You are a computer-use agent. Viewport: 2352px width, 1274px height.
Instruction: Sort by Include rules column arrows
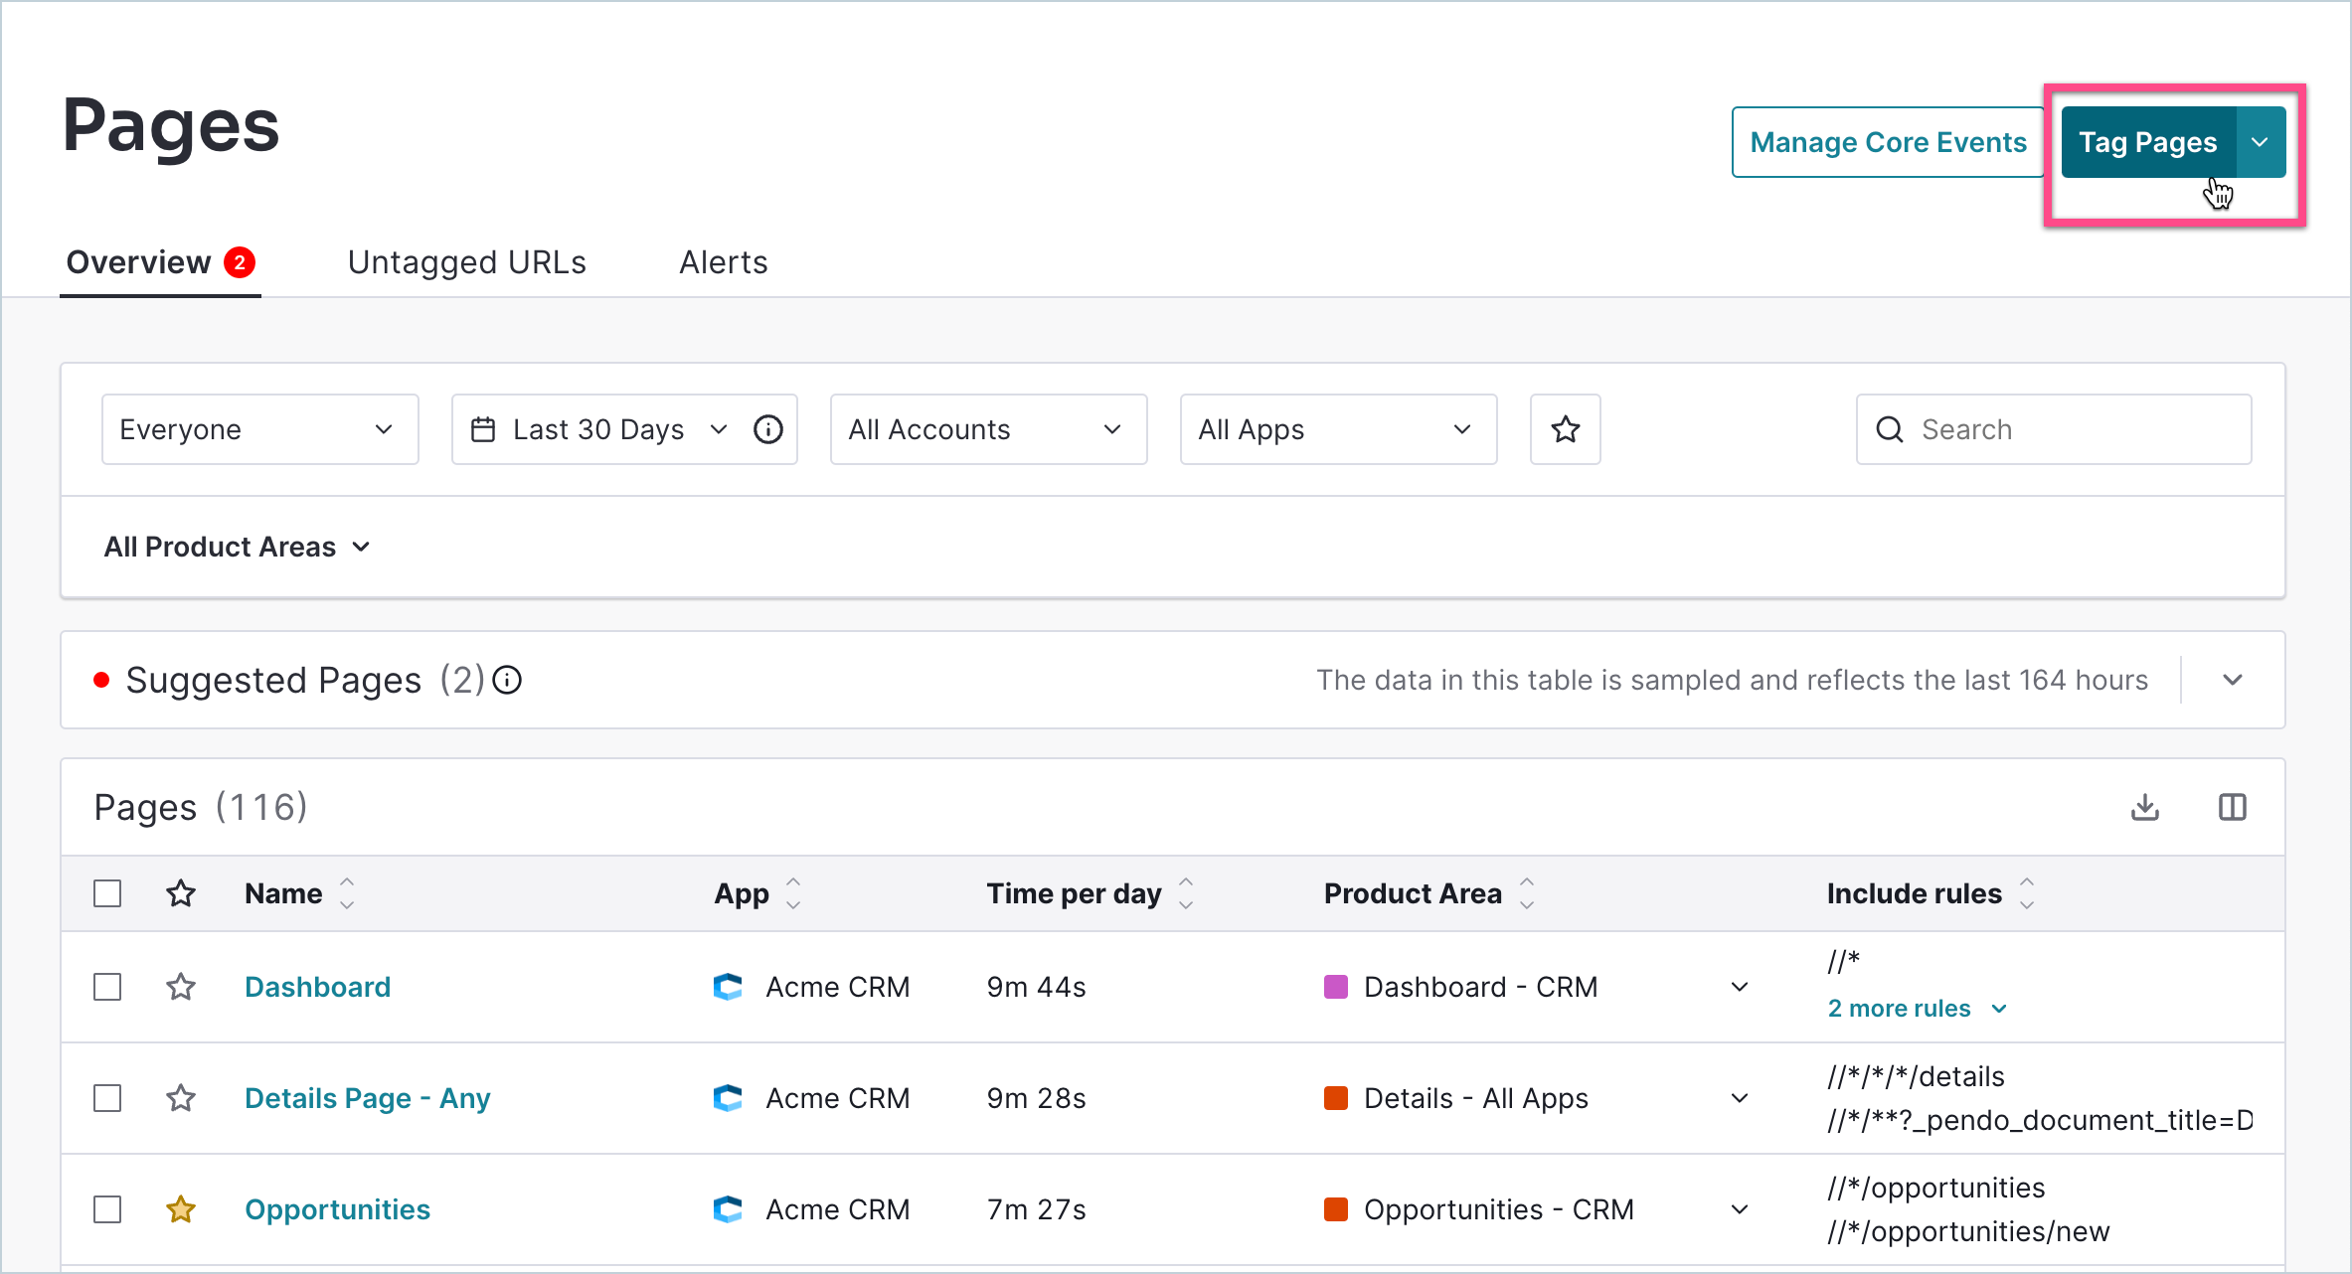(x=2027, y=893)
